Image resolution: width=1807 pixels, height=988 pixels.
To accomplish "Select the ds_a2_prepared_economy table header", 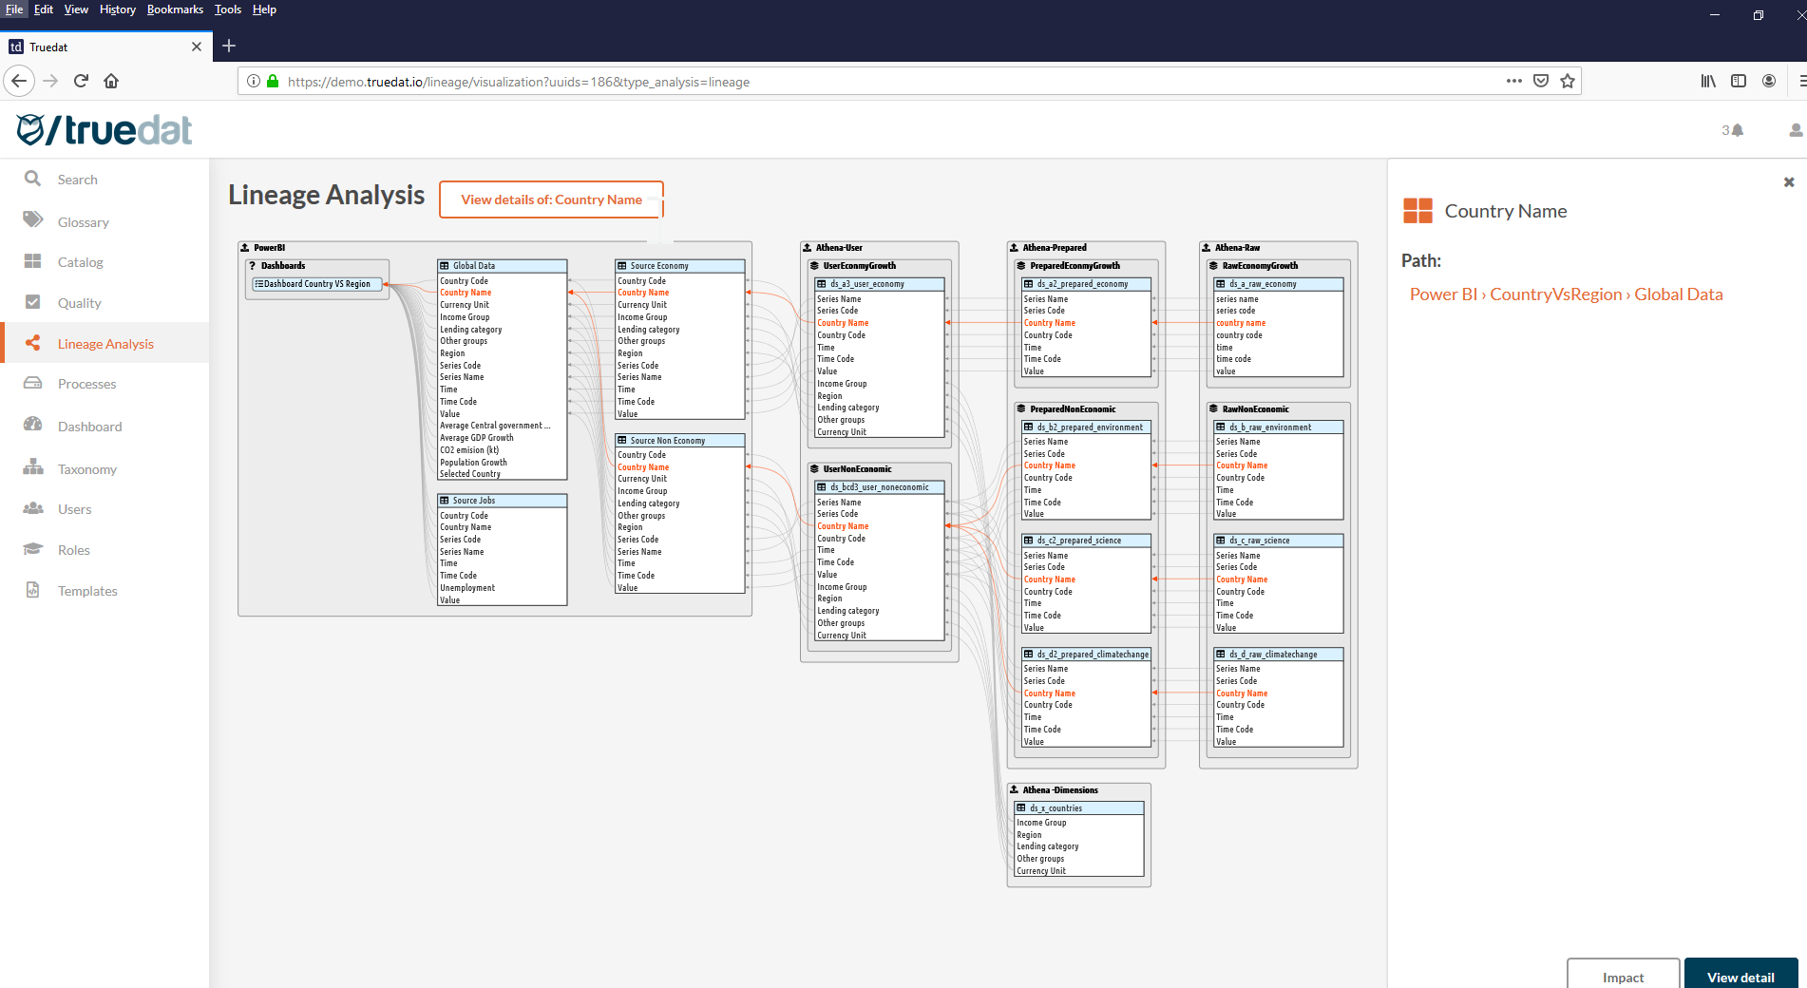I will pos(1086,284).
